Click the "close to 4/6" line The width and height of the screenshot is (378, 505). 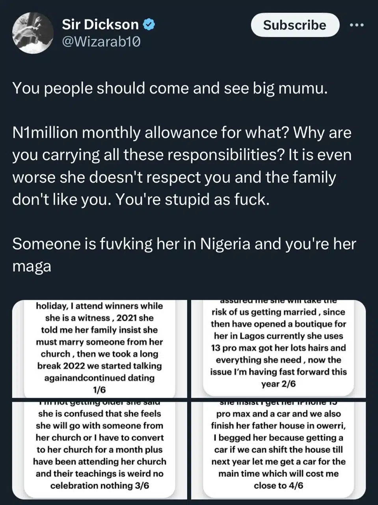coord(278,486)
